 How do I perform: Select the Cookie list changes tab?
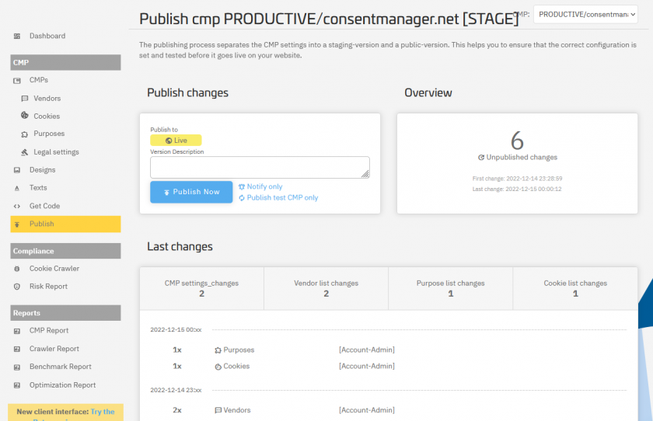point(575,288)
